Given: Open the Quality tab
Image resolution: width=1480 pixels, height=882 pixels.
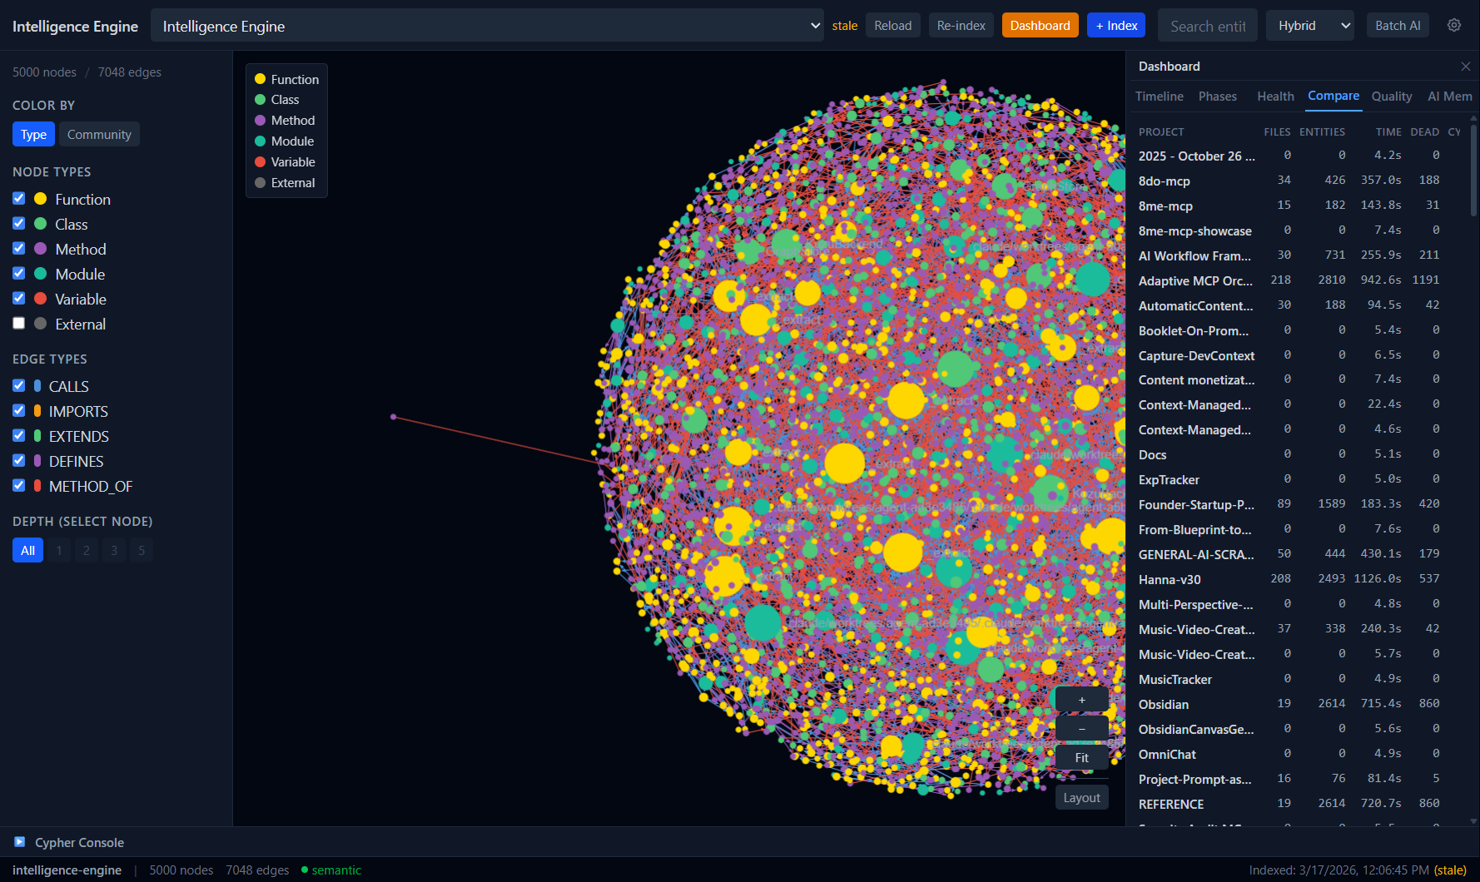Looking at the screenshot, I should (1391, 97).
